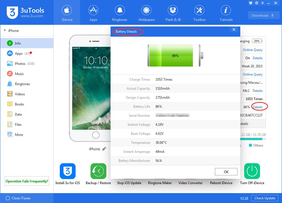
Task: Click the 3uTools logo
Action: coord(25,12)
